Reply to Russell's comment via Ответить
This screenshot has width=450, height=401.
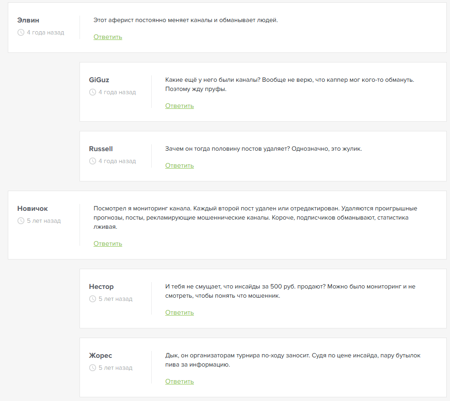180,165
